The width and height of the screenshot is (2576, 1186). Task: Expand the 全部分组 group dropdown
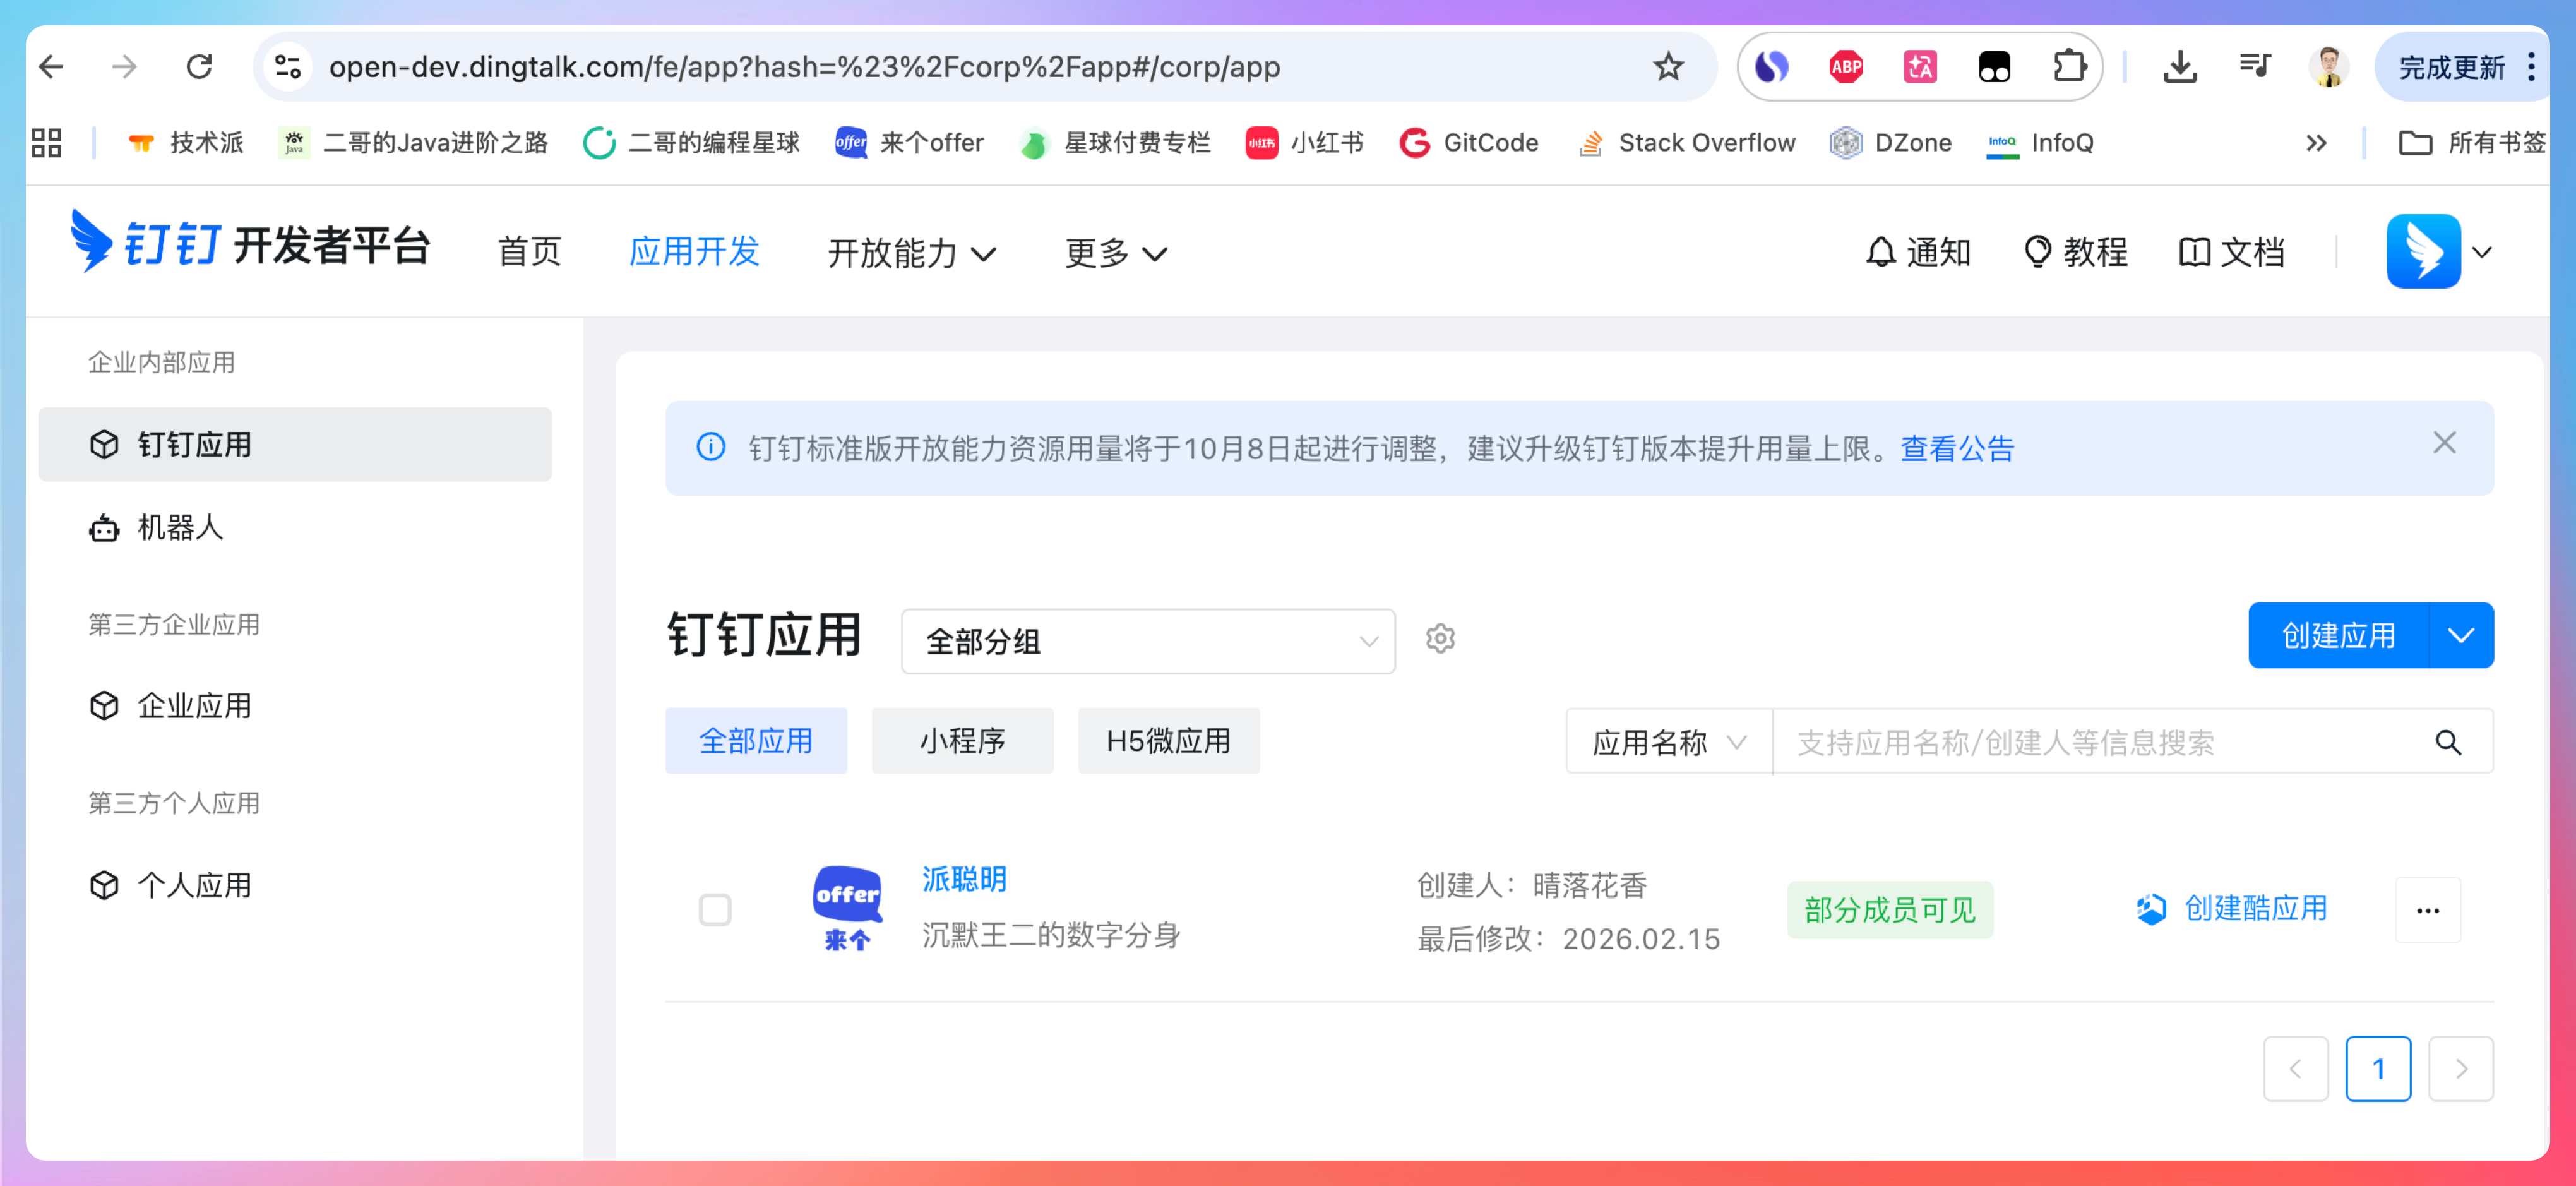[x=1147, y=641]
